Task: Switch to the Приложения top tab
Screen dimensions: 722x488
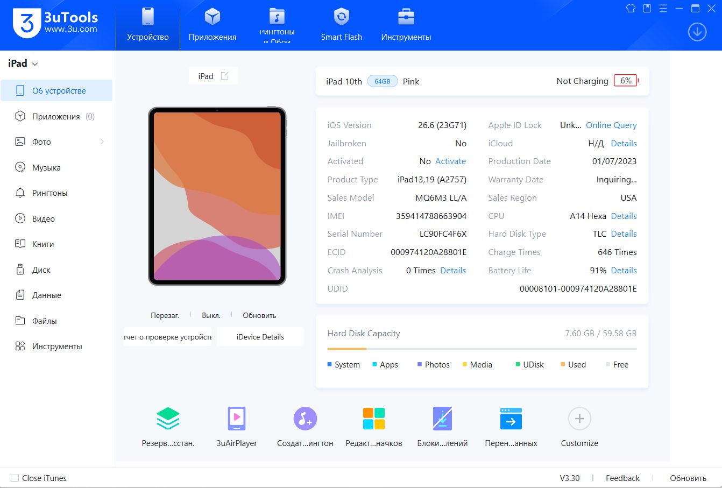Action: click(213, 25)
